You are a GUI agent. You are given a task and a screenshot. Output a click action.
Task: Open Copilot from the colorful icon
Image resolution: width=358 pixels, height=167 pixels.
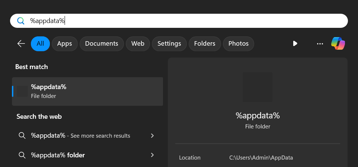pyautogui.click(x=338, y=43)
